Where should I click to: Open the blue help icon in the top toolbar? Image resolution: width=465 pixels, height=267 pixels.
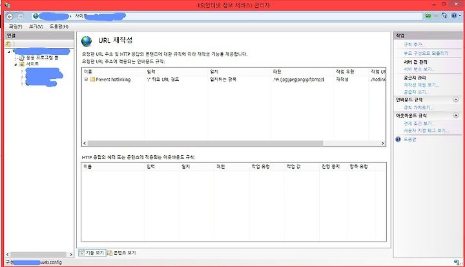pyautogui.click(x=454, y=16)
